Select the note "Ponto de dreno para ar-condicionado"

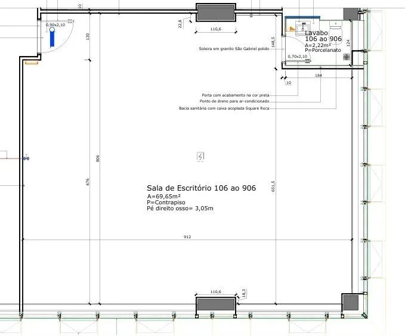click(x=234, y=101)
